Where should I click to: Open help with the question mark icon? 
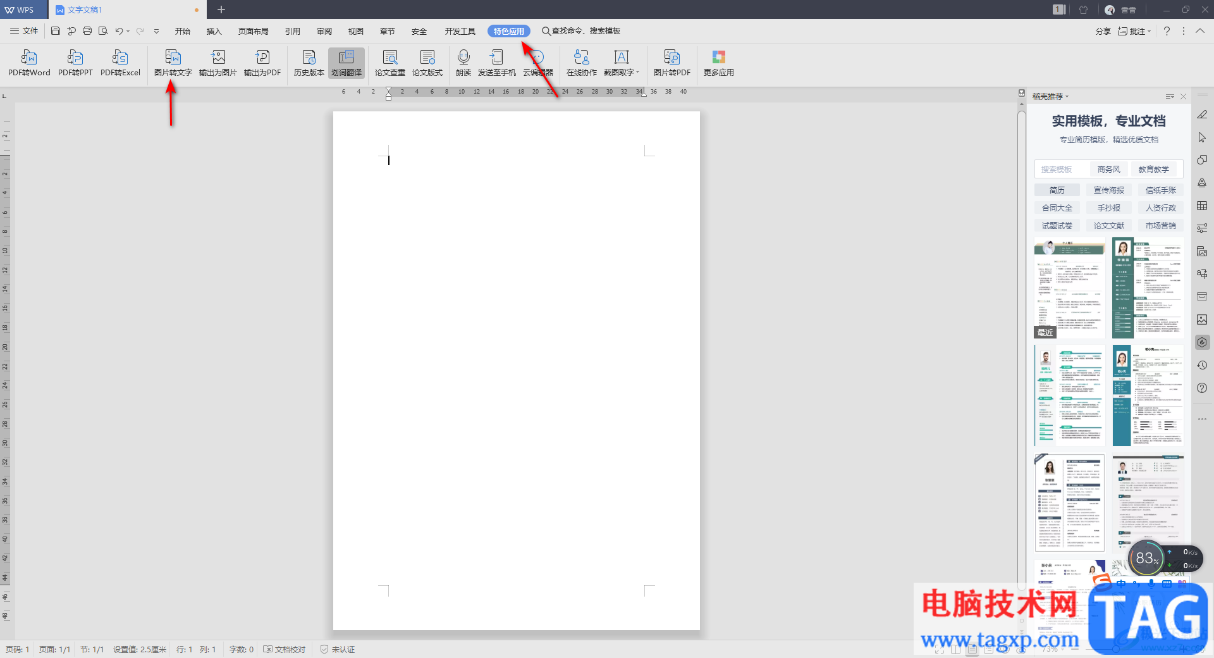1167,31
